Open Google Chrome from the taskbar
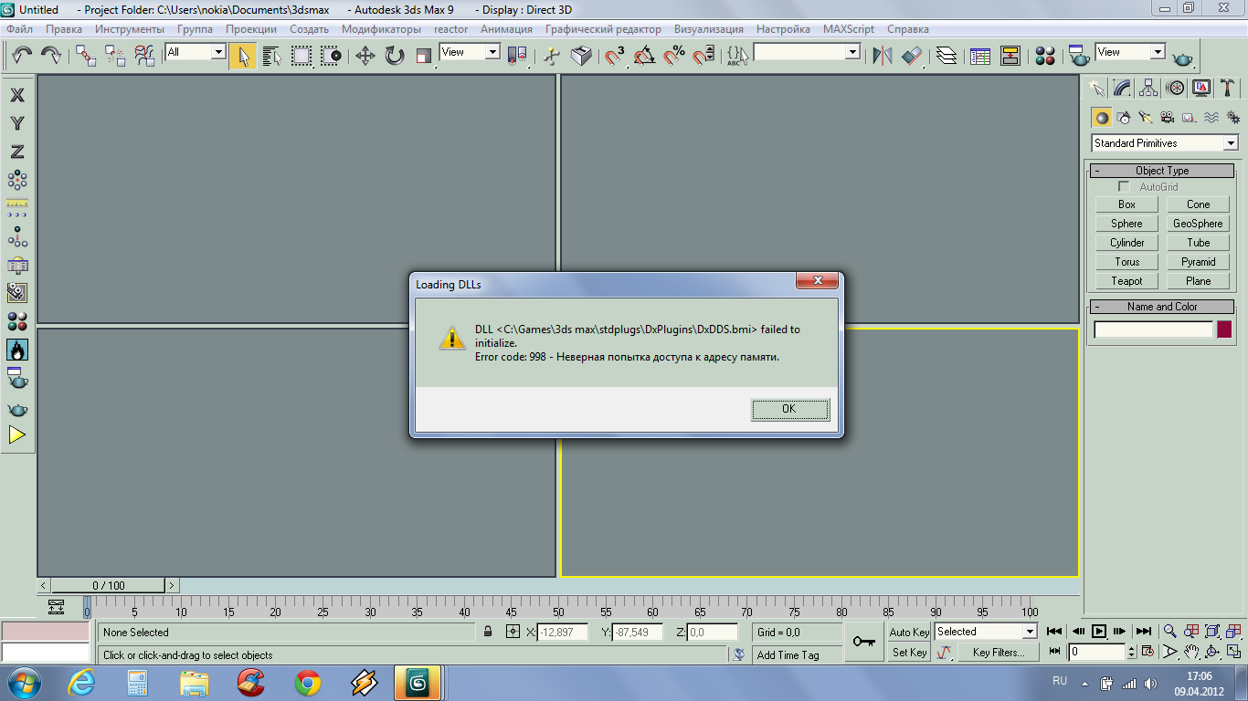The height and width of the screenshot is (701, 1248). click(x=308, y=683)
